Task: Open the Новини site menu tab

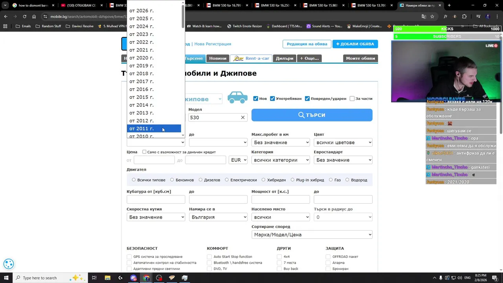Action: click(218, 59)
